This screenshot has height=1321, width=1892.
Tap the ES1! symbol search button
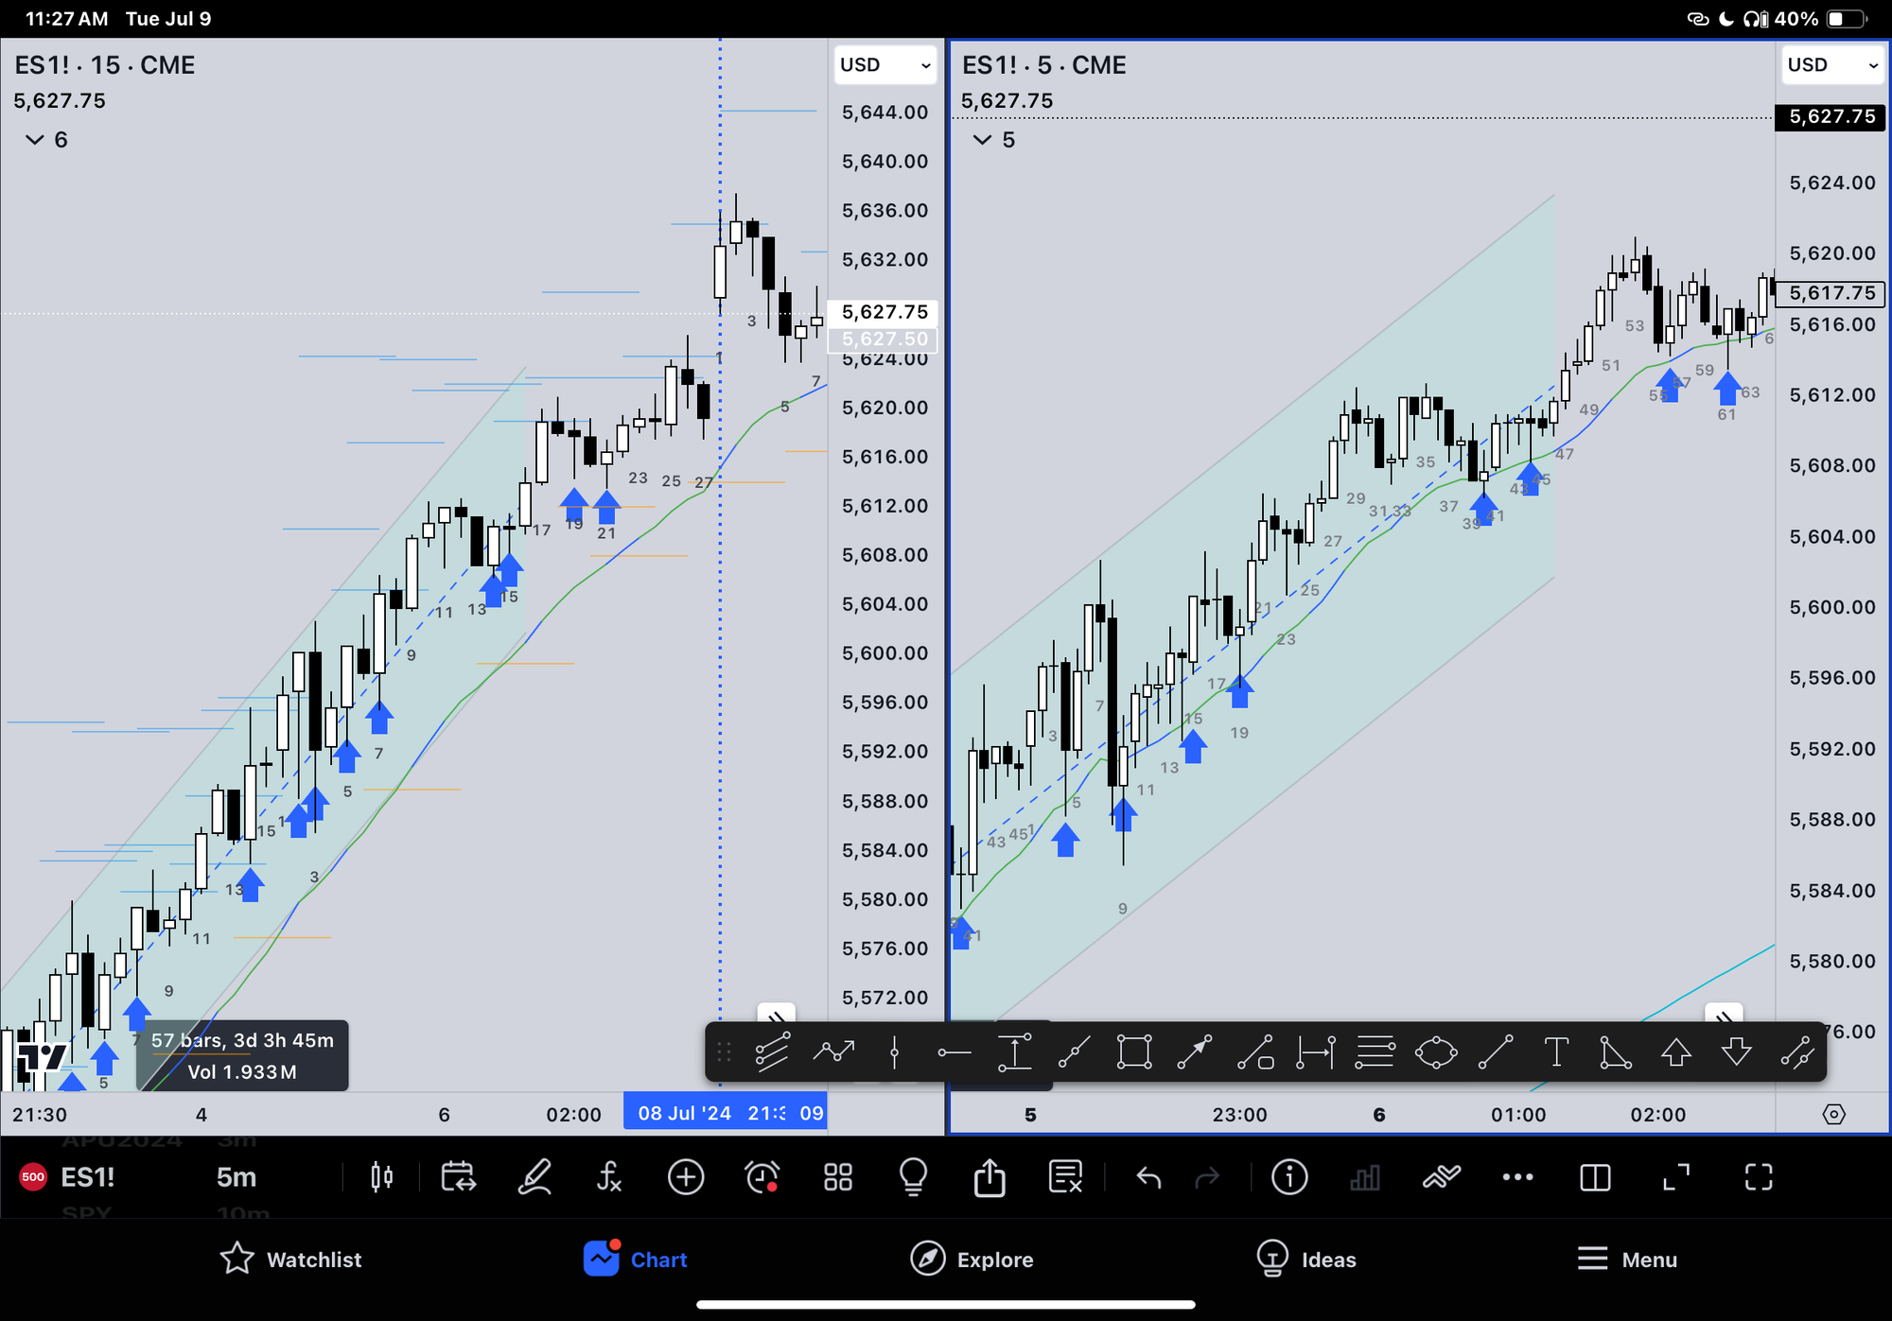(x=87, y=1177)
